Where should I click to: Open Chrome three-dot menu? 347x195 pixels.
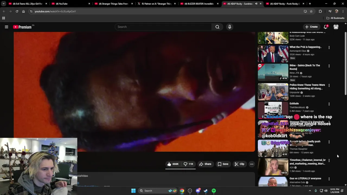[x=343, y=11]
